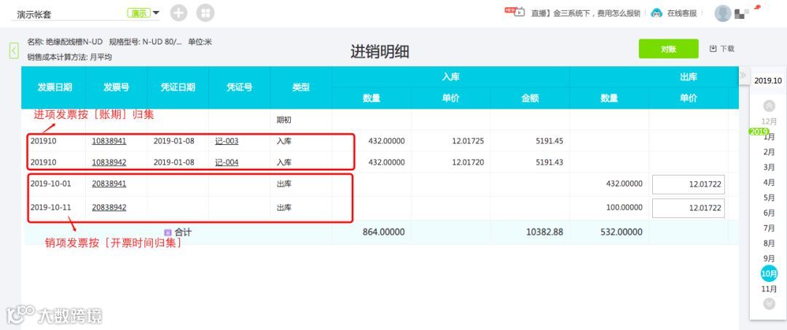
Task: Click the plus add icon in the header
Action: click(x=179, y=13)
